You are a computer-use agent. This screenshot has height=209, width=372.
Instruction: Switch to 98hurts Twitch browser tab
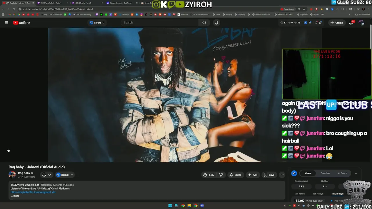tap(87, 3)
